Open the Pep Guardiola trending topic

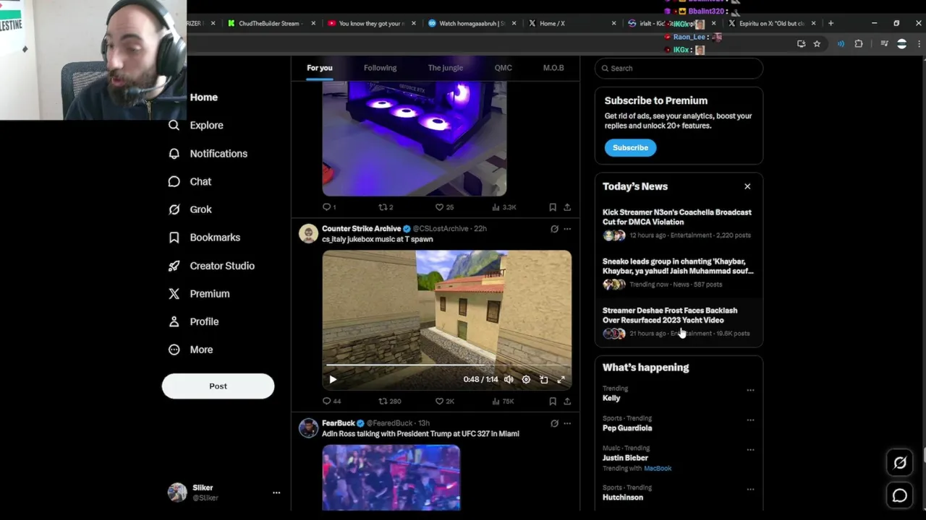point(627,428)
